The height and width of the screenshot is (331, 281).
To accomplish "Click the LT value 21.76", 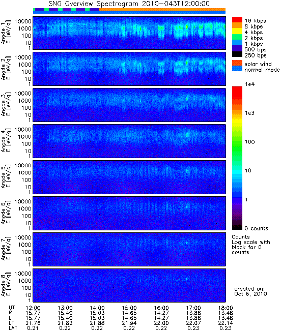I will 33,323.
